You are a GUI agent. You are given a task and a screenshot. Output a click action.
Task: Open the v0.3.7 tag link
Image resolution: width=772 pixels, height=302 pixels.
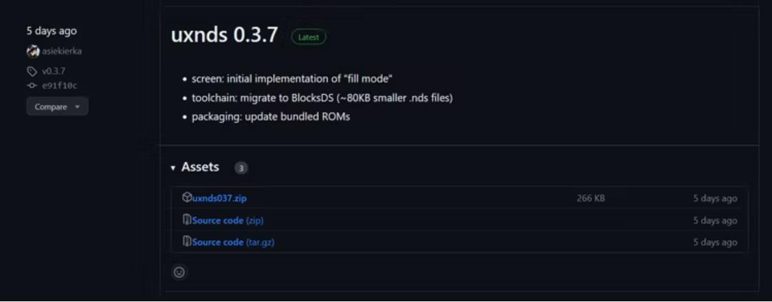point(54,72)
